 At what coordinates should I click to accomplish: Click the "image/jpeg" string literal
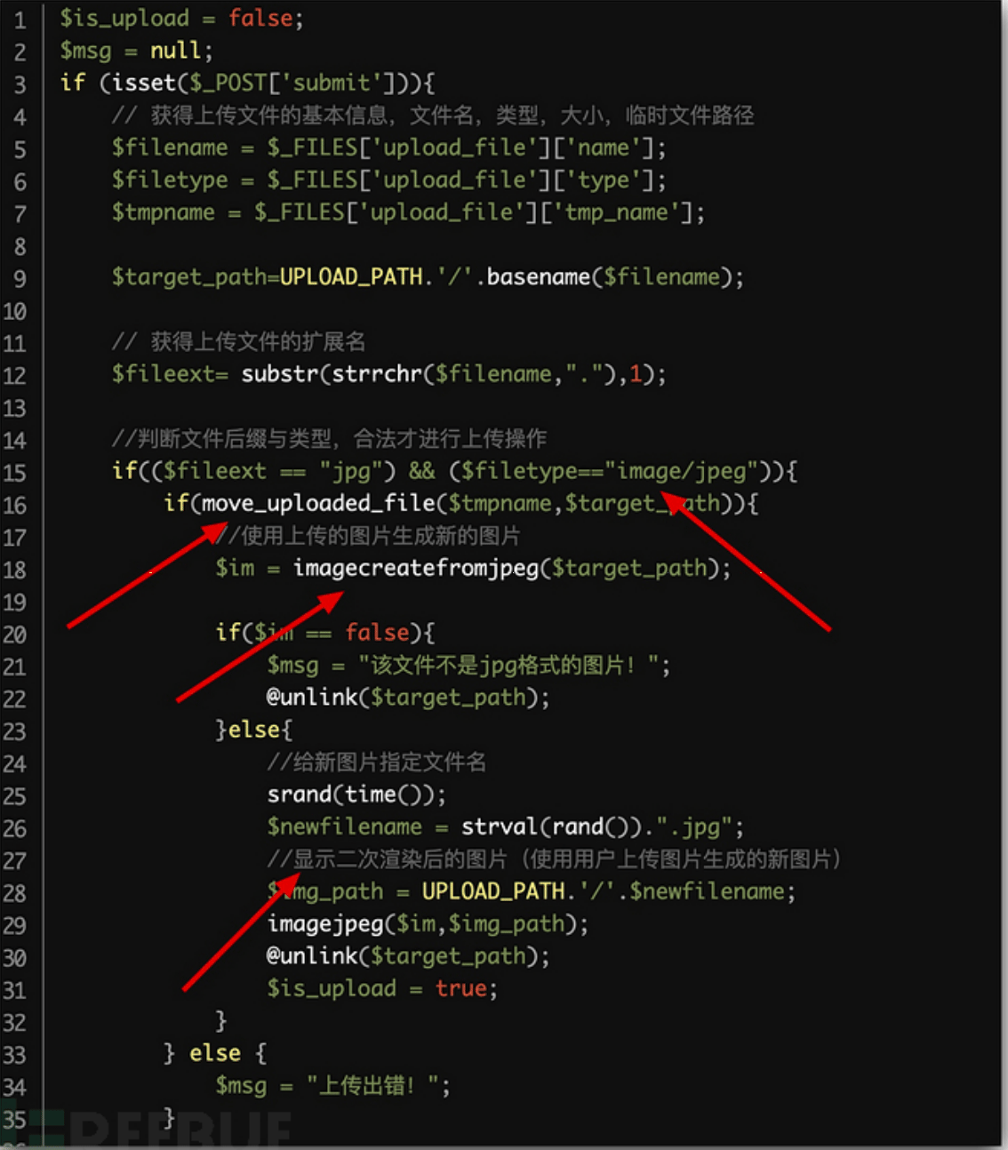click(682, 471)
